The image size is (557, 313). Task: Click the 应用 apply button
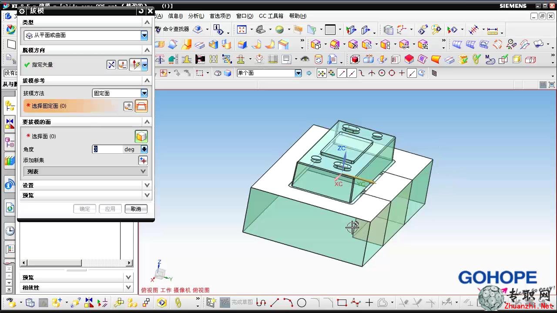pyautogui.click(x=110, y=209)
